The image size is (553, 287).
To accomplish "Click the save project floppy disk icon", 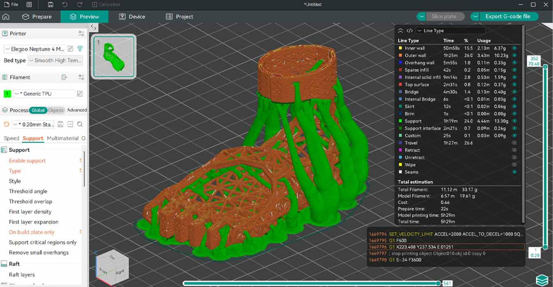I will (50, 4).
